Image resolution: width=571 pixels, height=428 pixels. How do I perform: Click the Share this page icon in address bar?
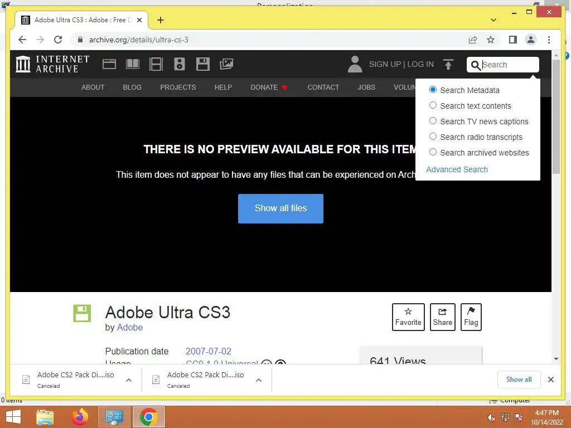pos(473,40)
